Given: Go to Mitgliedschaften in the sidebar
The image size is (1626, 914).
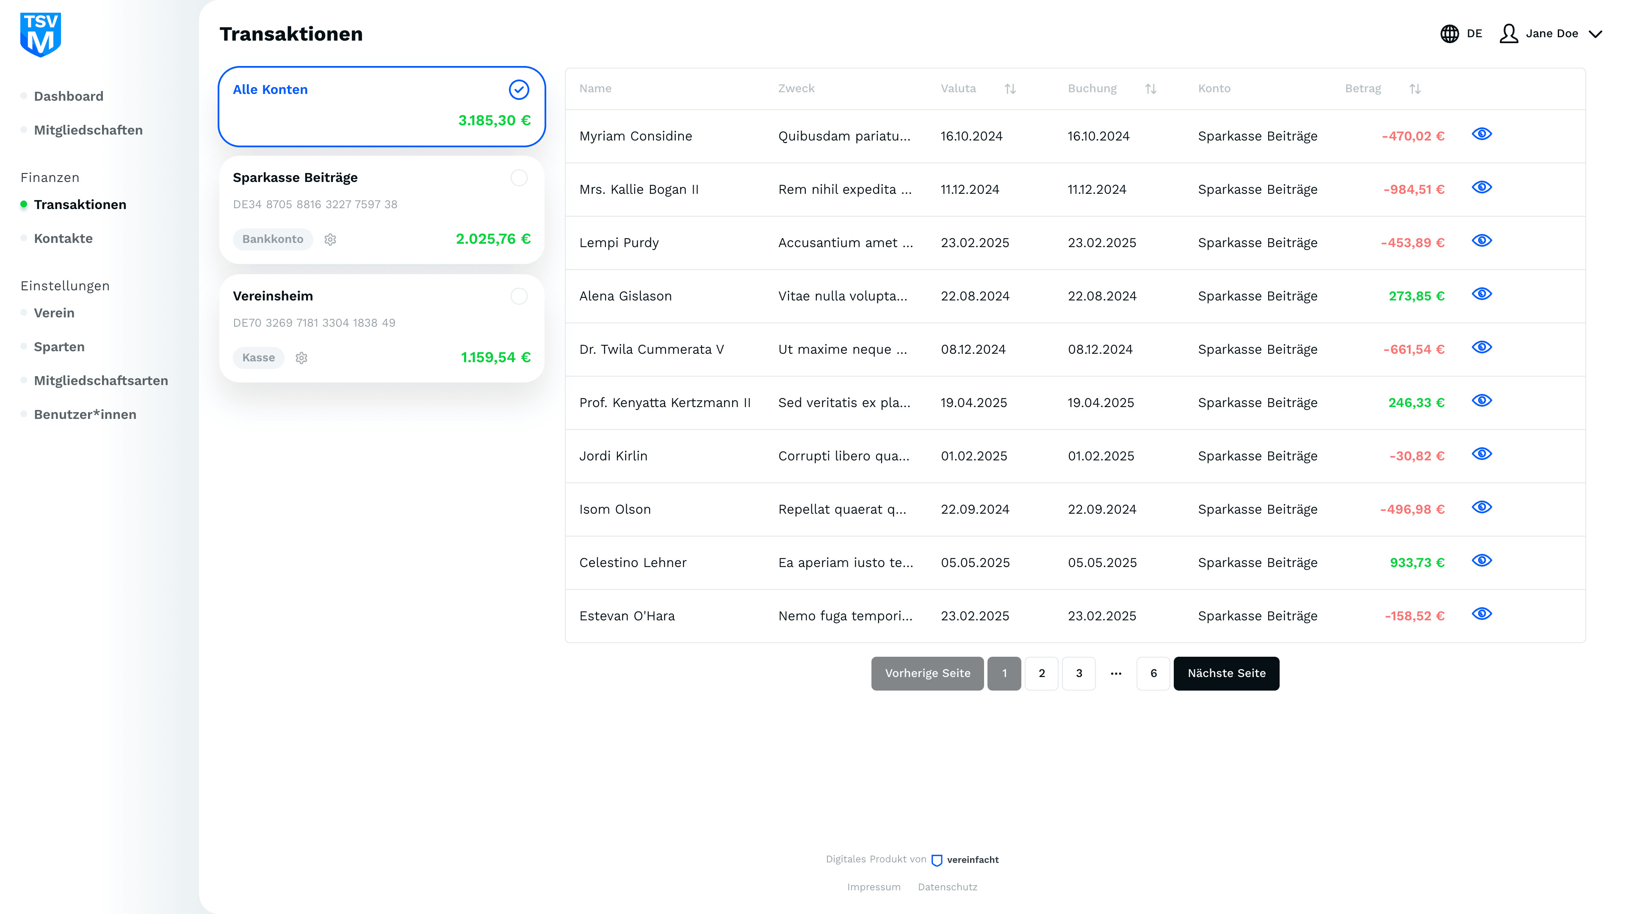Looking at the screenshot, I should (88, 130).
